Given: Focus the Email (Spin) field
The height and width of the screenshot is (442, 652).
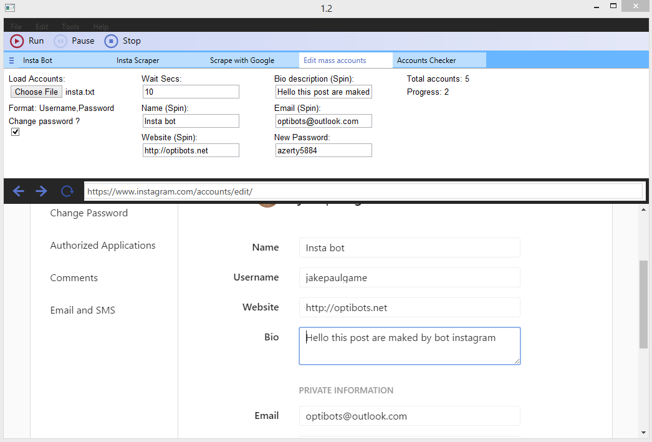Looking at the screenshot, I should (324, 121).
